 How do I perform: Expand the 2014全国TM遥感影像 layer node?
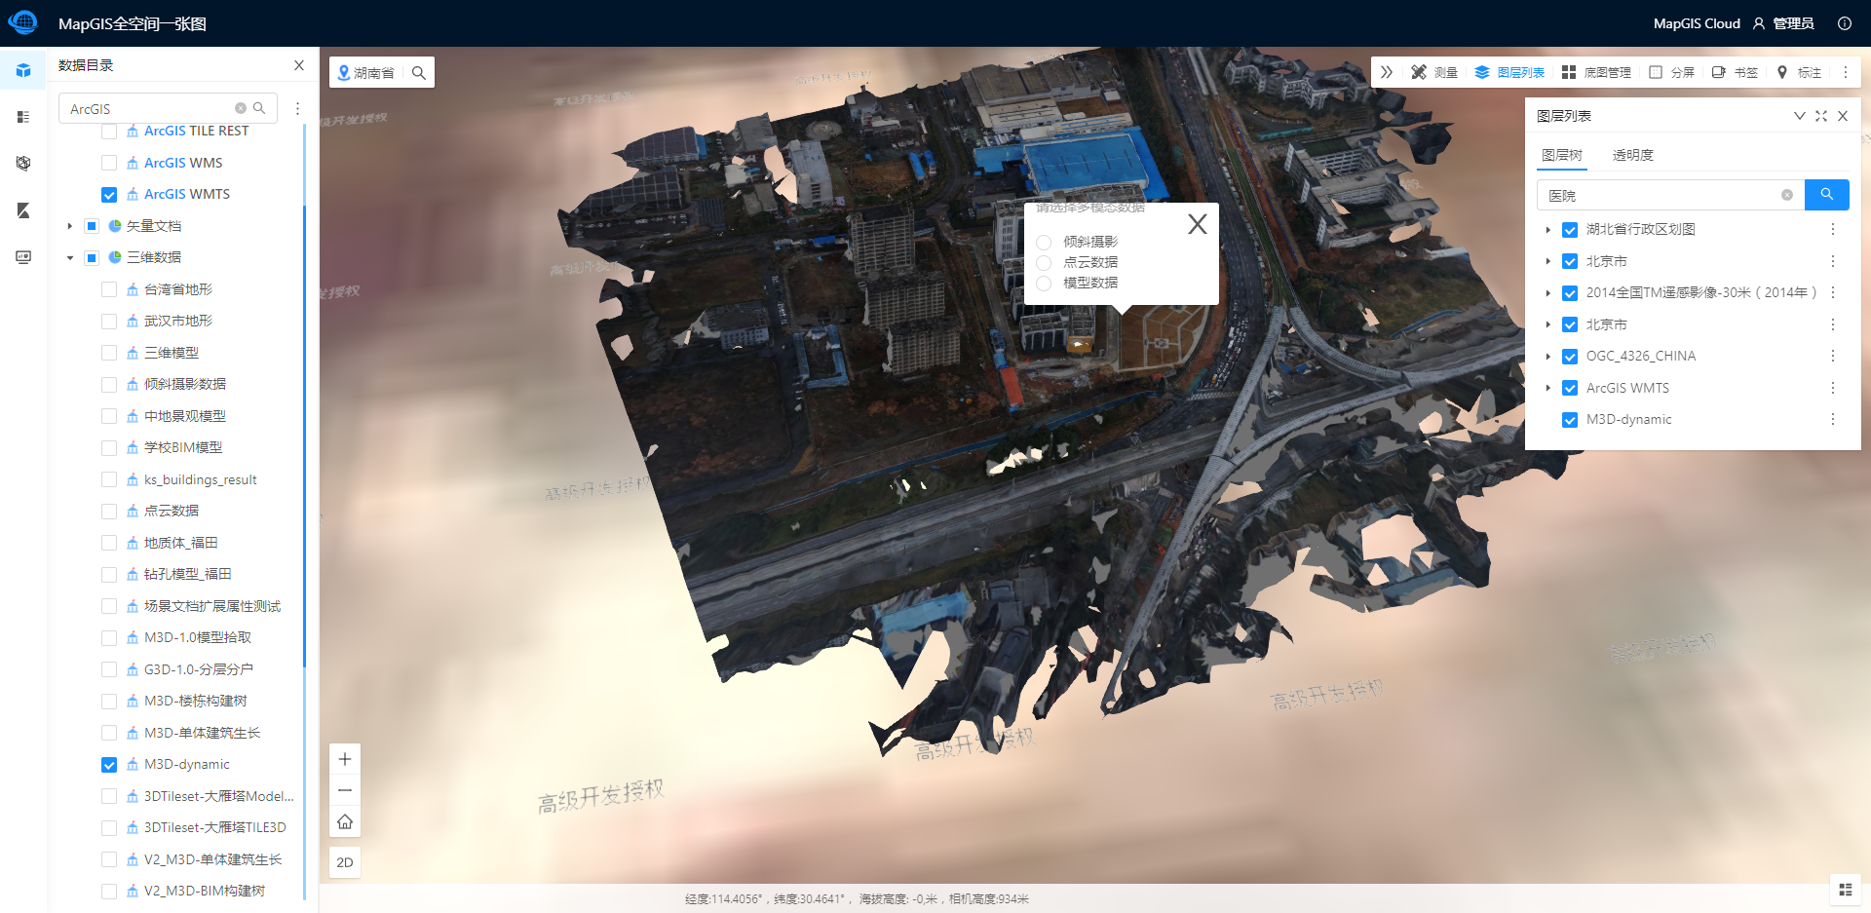(1547, 293)
